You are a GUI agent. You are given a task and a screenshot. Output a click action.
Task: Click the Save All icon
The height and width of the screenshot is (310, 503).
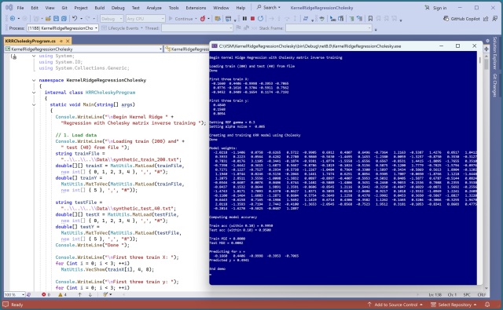64,19
